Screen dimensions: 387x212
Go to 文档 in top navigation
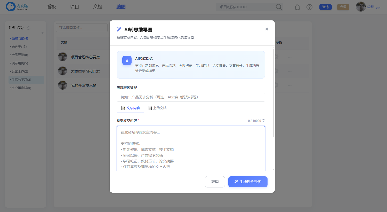(x=98, y=7)
